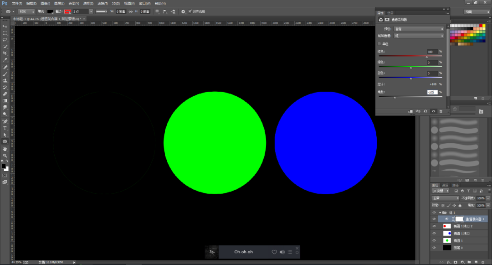Open the layer fill dropdown arrow
The width and height of the screenshot is (492, 265).
(x=488, y=205)
